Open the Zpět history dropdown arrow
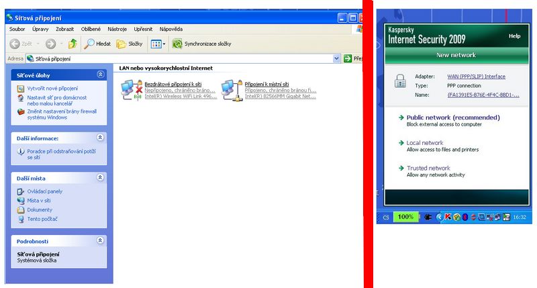This screenshot has width=537, height=288. (x=38, y=44)
